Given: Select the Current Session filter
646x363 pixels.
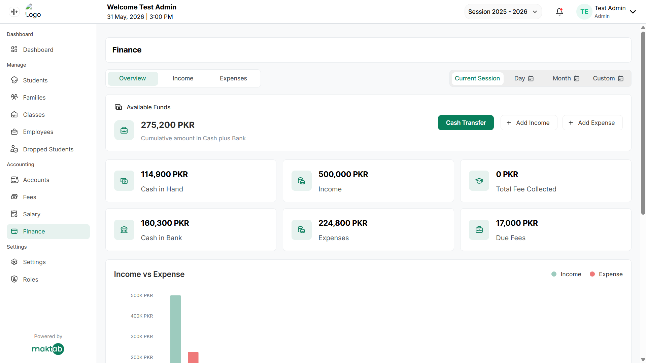Looking at the screenshot, I should click(477, 78).
